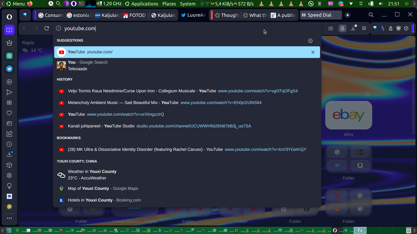Open the Search in tabs magnifier
The width and height of the screenshot is (417, 234).
371,15
